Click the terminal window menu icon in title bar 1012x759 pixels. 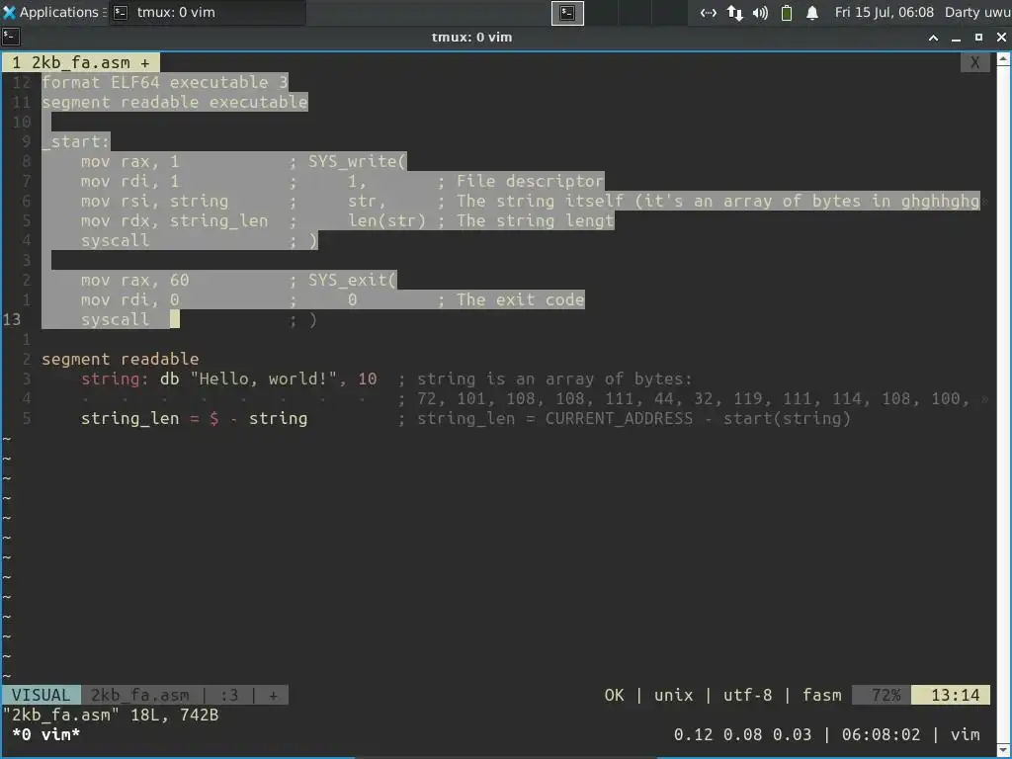11,37
